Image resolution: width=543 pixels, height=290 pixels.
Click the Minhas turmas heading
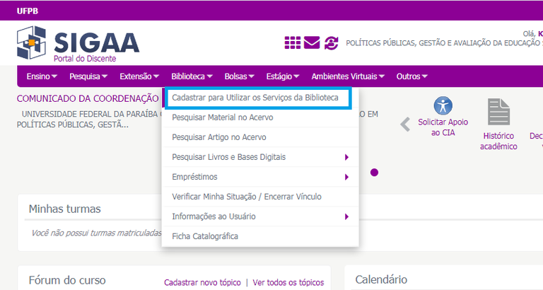click(x=65, y=209)
